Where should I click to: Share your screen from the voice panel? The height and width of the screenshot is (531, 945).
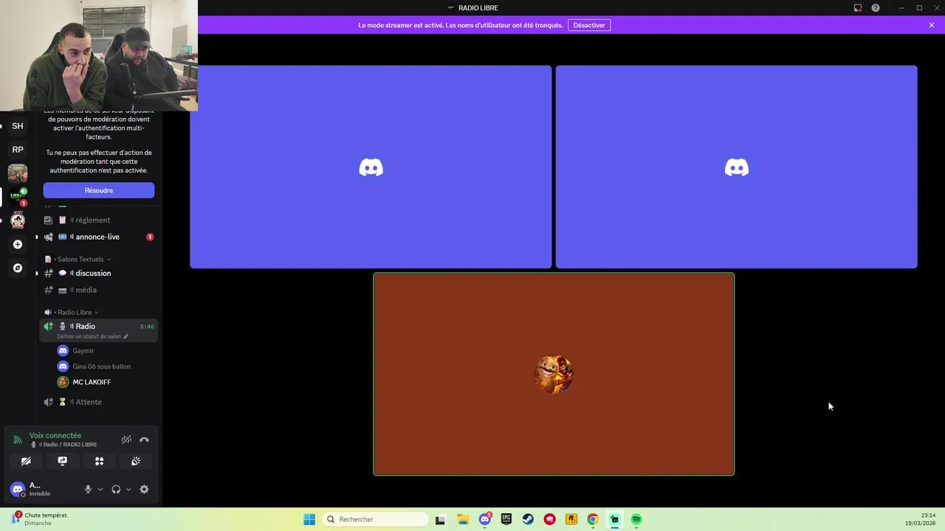[62, 461]
